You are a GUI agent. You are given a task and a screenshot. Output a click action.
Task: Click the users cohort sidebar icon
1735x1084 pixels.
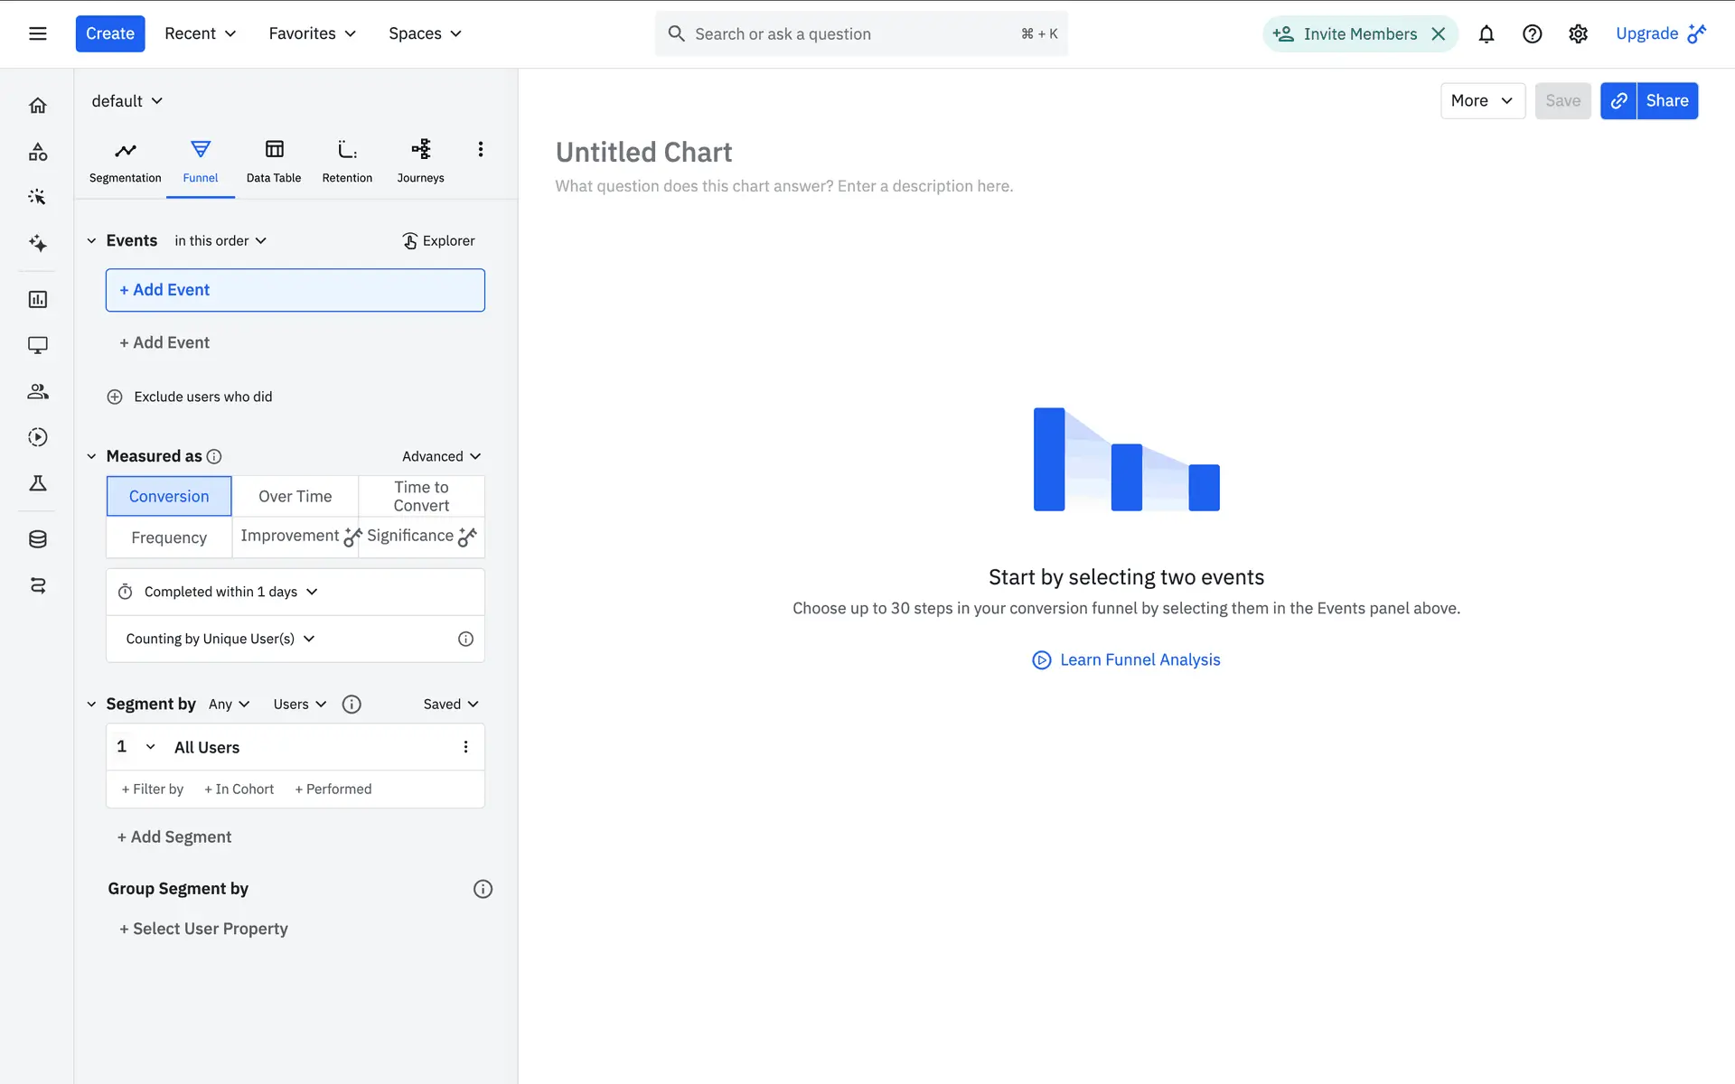[37, 391]
